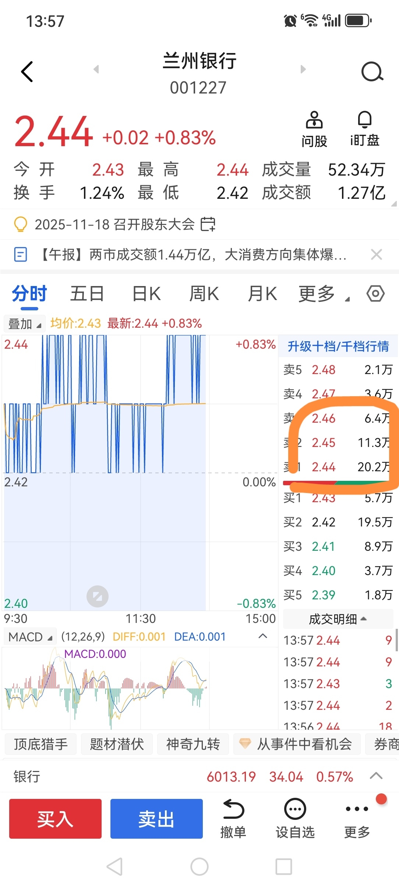Tap Android recent apps square
Viewport: 399px width, 888px height.
tap(284, 867)
